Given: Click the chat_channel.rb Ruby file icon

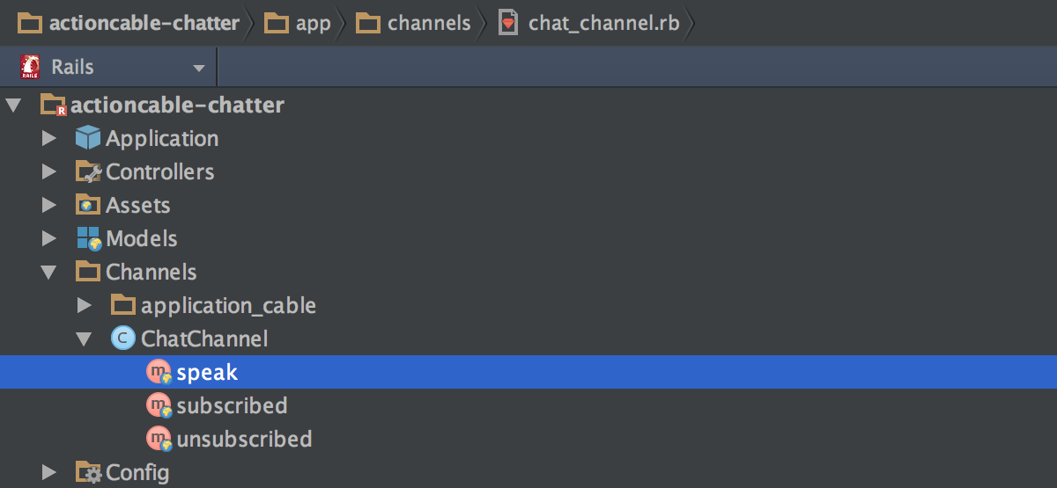Looking at the screenshot, I should 508,22.
